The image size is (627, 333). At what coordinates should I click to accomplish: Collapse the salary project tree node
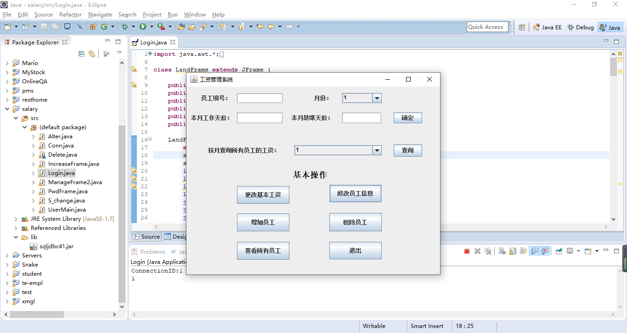7,109
